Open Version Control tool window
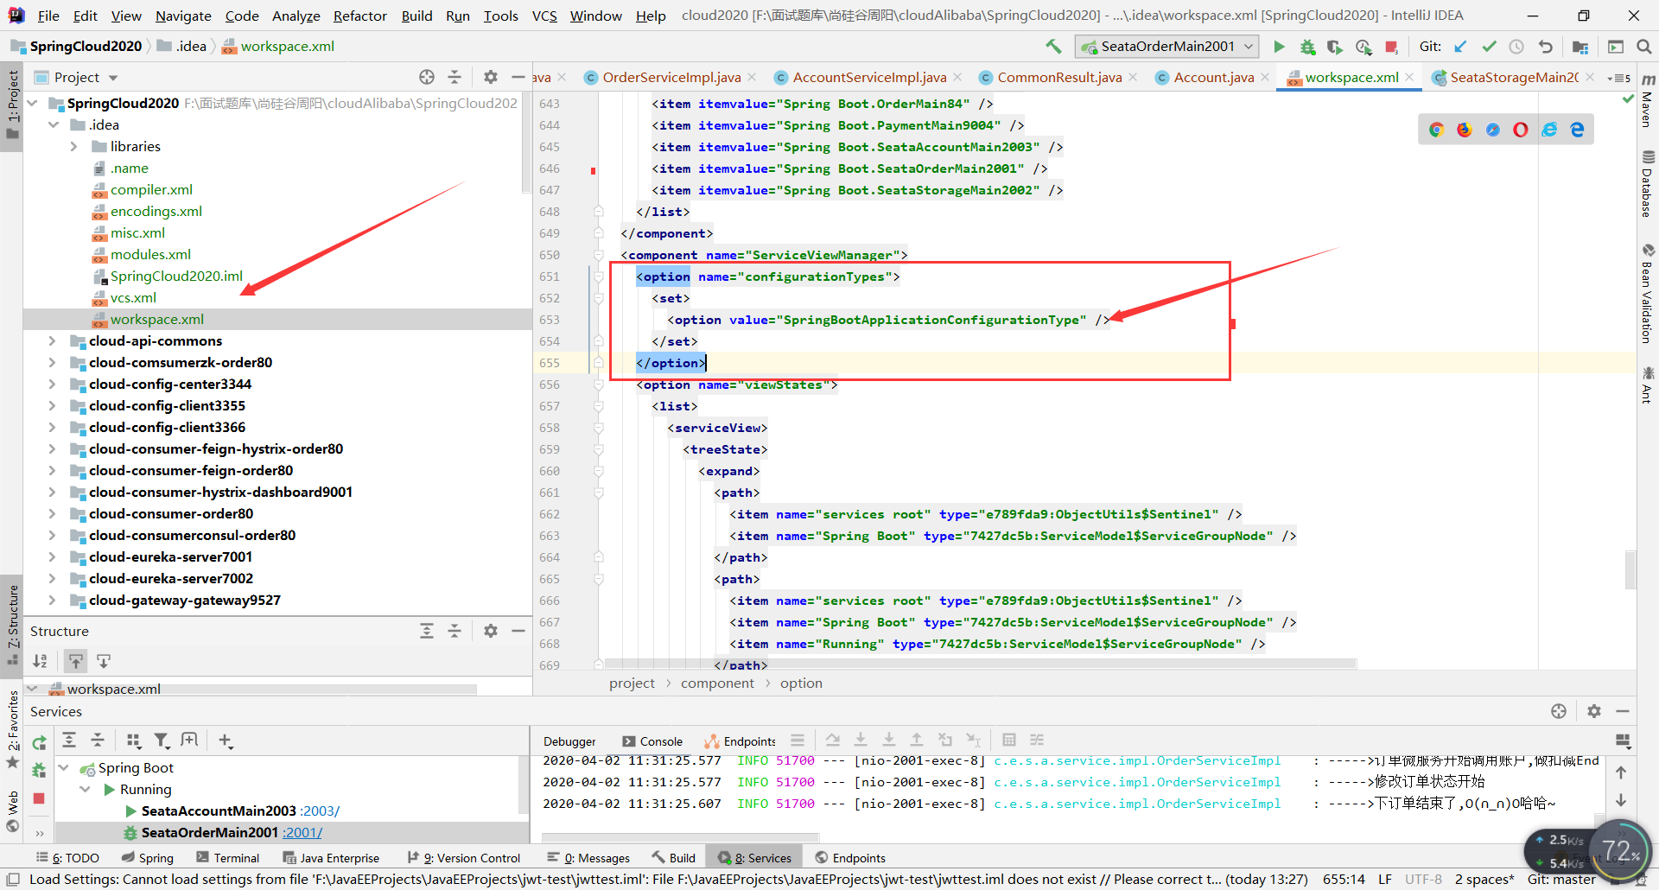The image size is (1659, 890). click(464, 858)
